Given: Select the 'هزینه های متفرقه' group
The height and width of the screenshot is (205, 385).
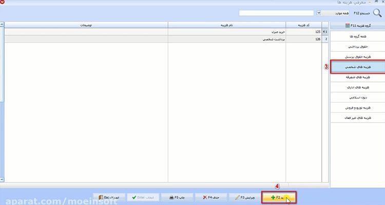Looking at the screenshot, I should [x=358, y=77].
